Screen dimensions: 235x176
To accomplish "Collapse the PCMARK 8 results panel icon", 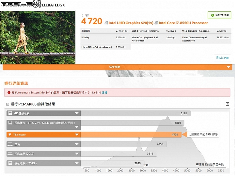I will [227, 104].
